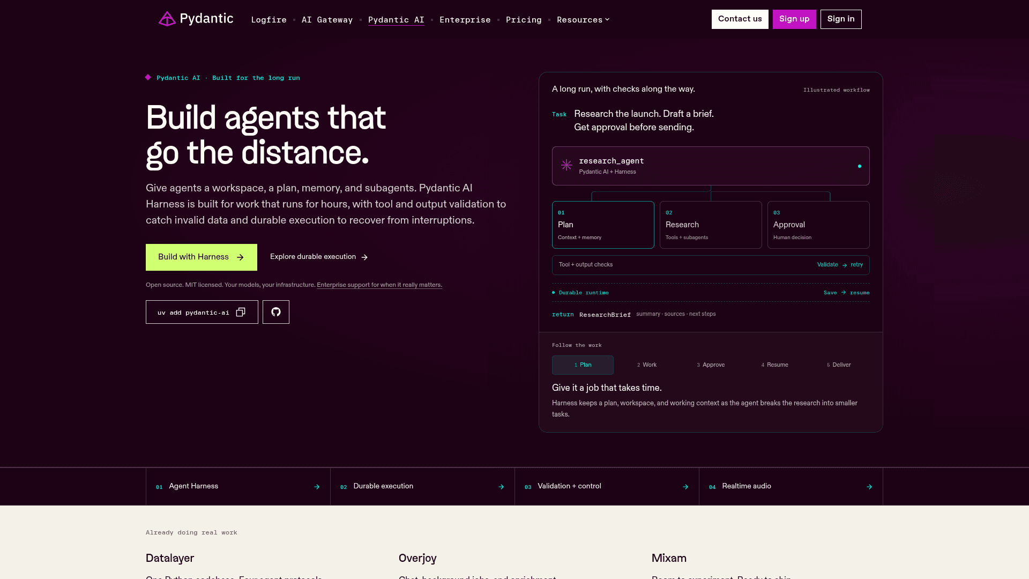Click arrow beside Explore durable execution
This screenshot has height=579, width=1029.
click(x=364, y=257)
